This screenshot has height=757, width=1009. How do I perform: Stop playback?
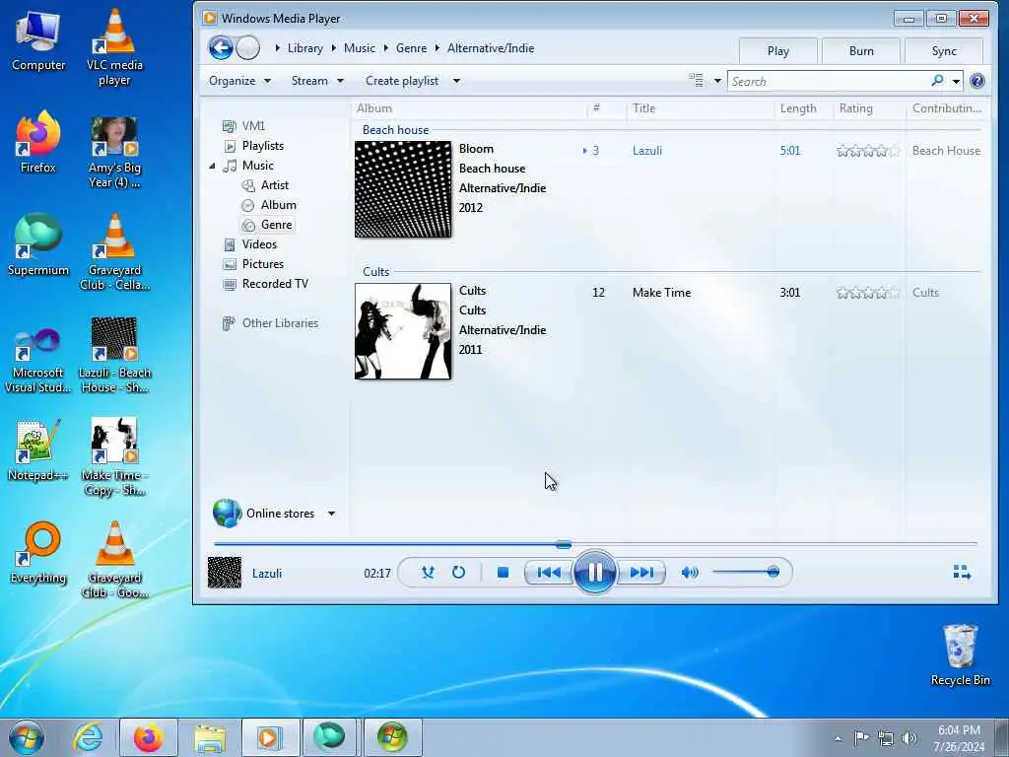[504, 573]
